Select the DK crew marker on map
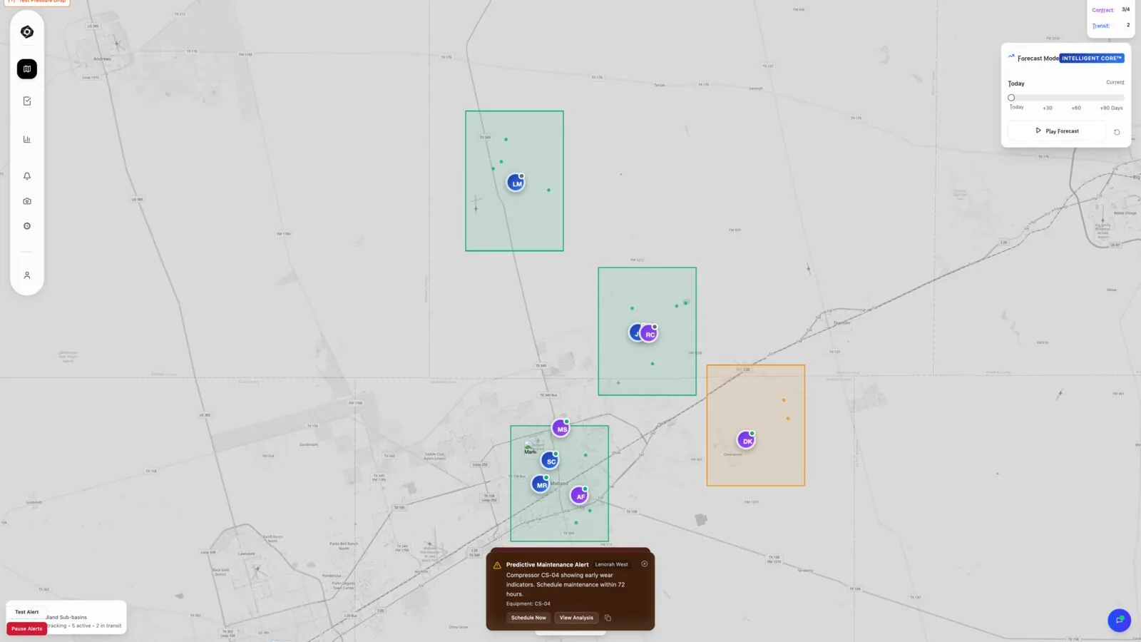 [x=747, y=440]
